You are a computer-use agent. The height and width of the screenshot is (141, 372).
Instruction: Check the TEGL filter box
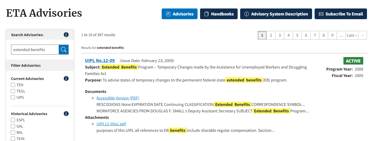pyautogui.click(x=13, y=91)
